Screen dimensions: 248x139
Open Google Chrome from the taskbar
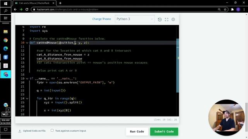5,40
